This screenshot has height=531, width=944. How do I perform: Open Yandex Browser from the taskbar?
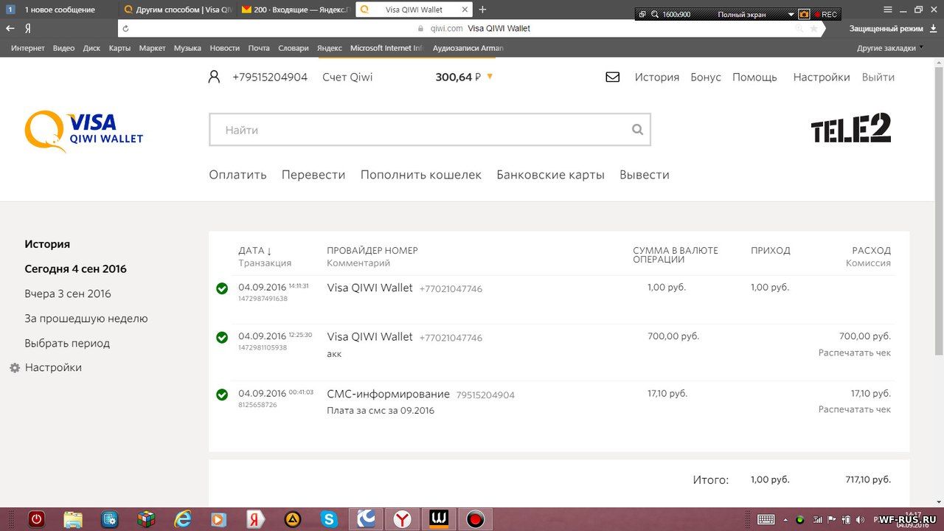402,519
